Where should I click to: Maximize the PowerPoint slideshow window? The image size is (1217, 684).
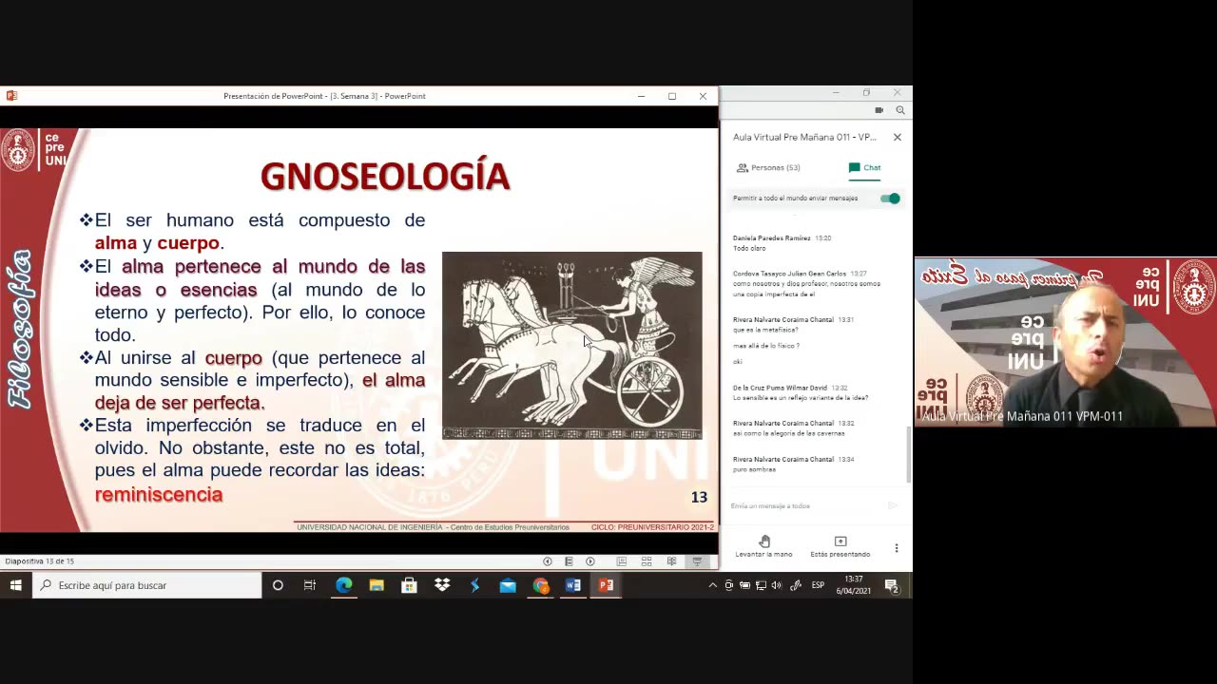click(672, 96)
